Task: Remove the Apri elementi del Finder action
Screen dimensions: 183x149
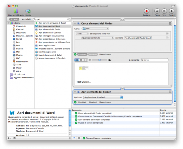Action: click(x=170, y=92)
